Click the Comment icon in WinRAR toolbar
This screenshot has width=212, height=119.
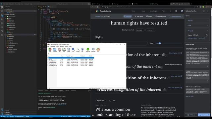pos(93,50)
